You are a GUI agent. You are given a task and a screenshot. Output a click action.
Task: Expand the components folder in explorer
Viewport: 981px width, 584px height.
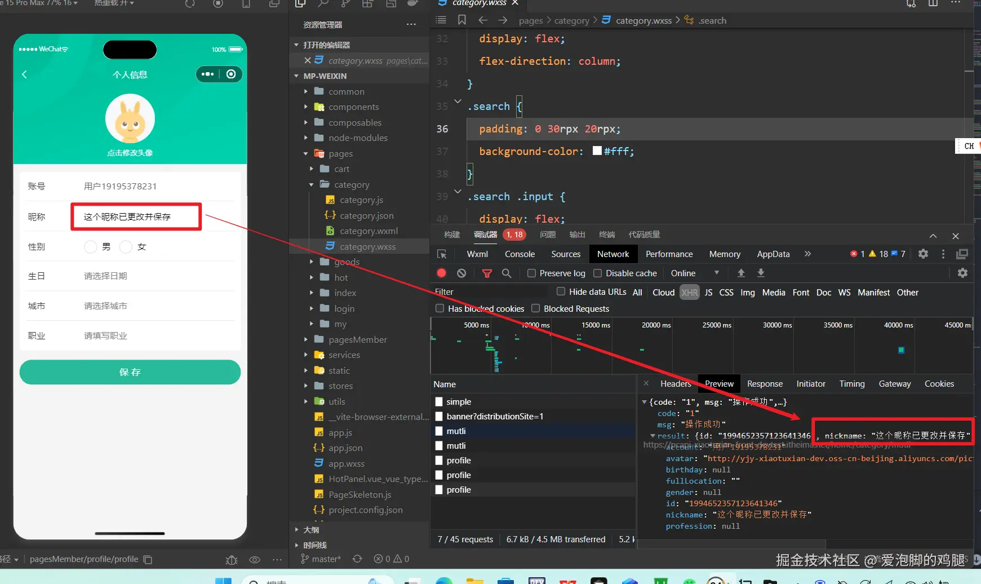tap(353, 107)
